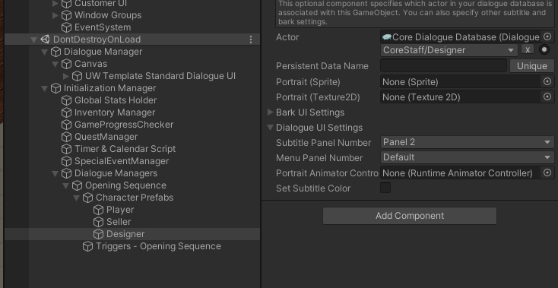This screenshot has height=288, width=558.
Task: Click the Customer UI cube icon
Action: (x=66, y=4)
